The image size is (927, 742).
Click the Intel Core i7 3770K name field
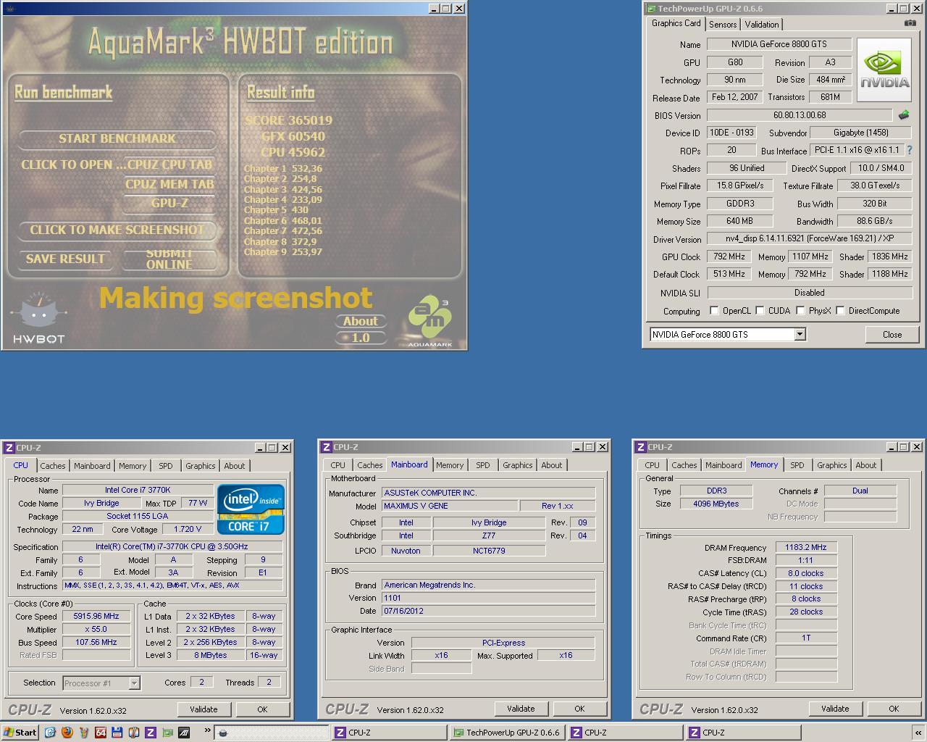(x=138, y=490)
